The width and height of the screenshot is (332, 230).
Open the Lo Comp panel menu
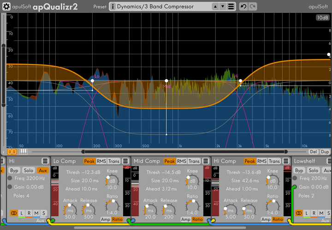pos(125,161)
